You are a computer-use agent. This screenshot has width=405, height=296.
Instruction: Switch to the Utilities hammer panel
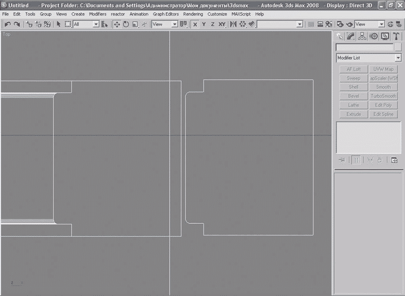coord(396,36)
